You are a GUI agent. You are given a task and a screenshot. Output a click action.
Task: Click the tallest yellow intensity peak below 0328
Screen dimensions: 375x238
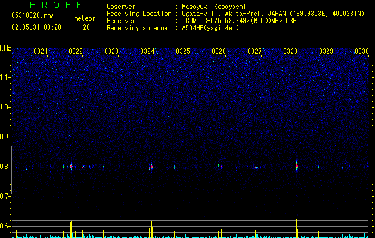[297, 228]
